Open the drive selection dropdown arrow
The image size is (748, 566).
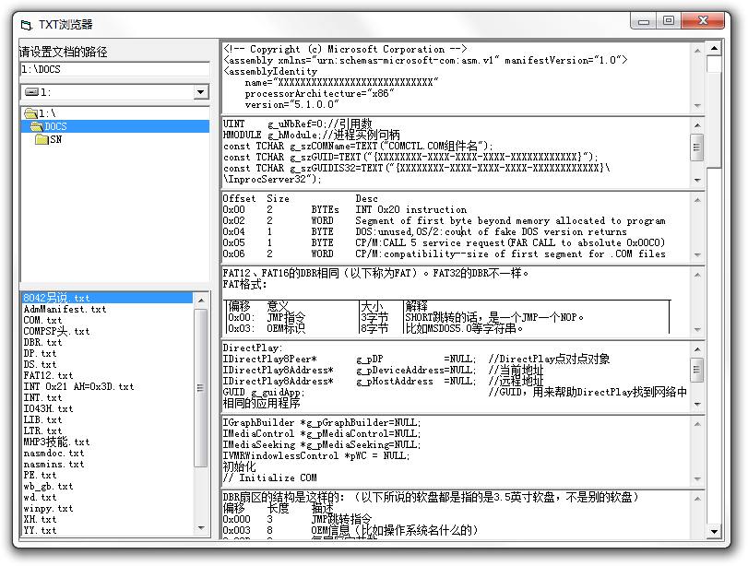click(201, 92)
